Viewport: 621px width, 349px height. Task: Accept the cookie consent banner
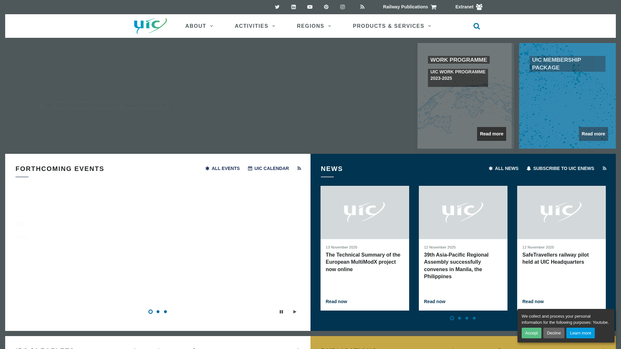(531, 333)
